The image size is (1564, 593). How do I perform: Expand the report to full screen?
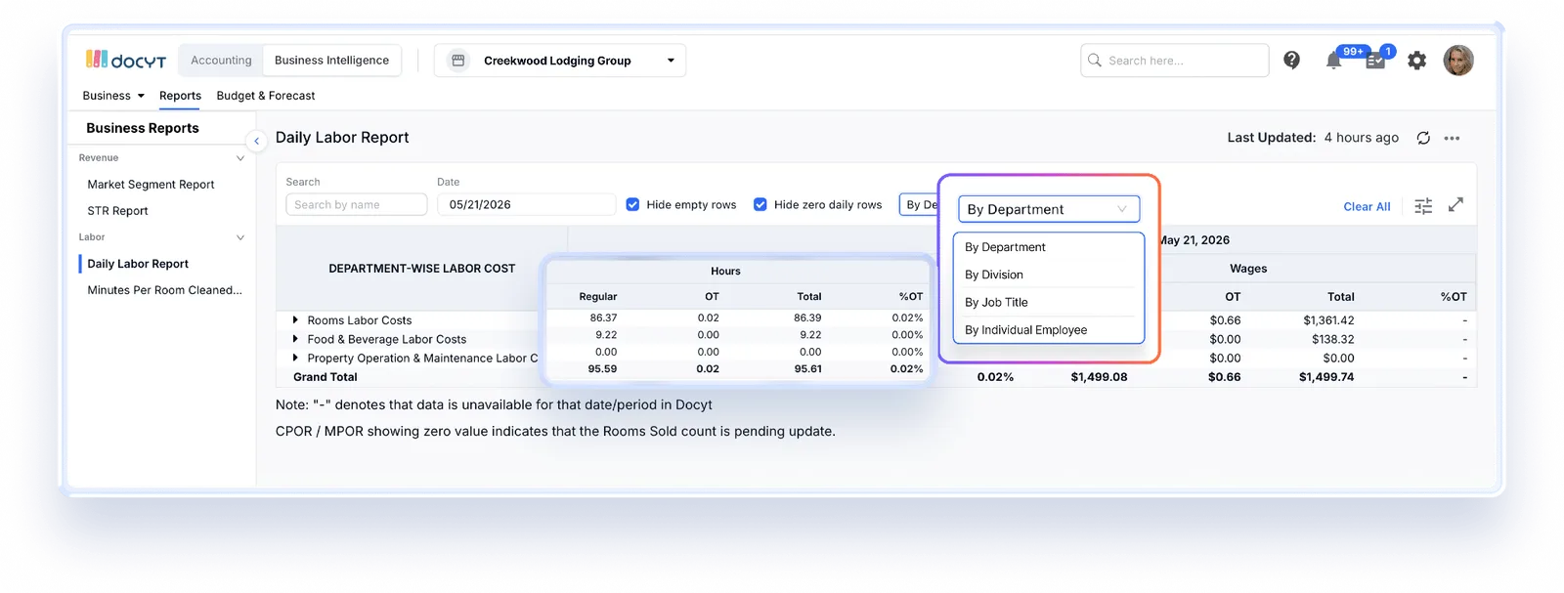click(x=1455, y=204)
